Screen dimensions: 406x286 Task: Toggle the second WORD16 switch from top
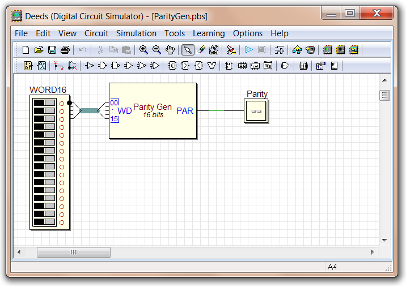(44, 110)
